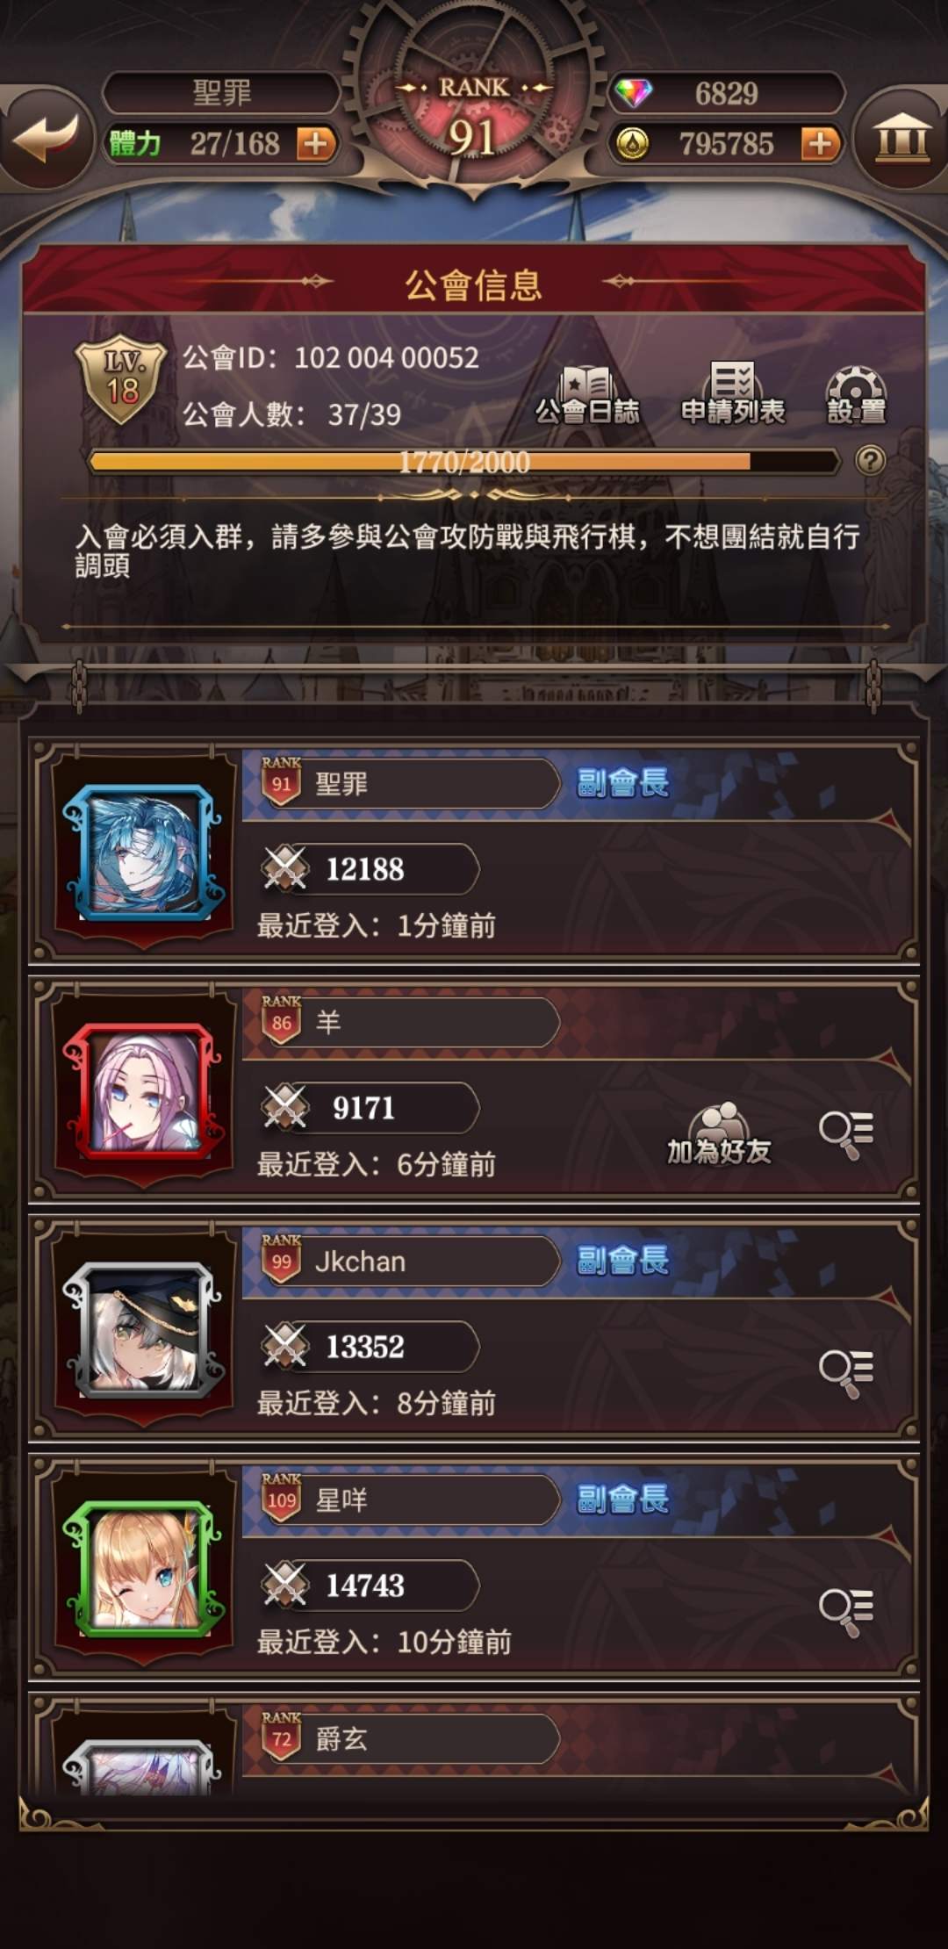Select 星咩's blonde elf avatar
948x1949 pixels.
tap(144, 1569)
